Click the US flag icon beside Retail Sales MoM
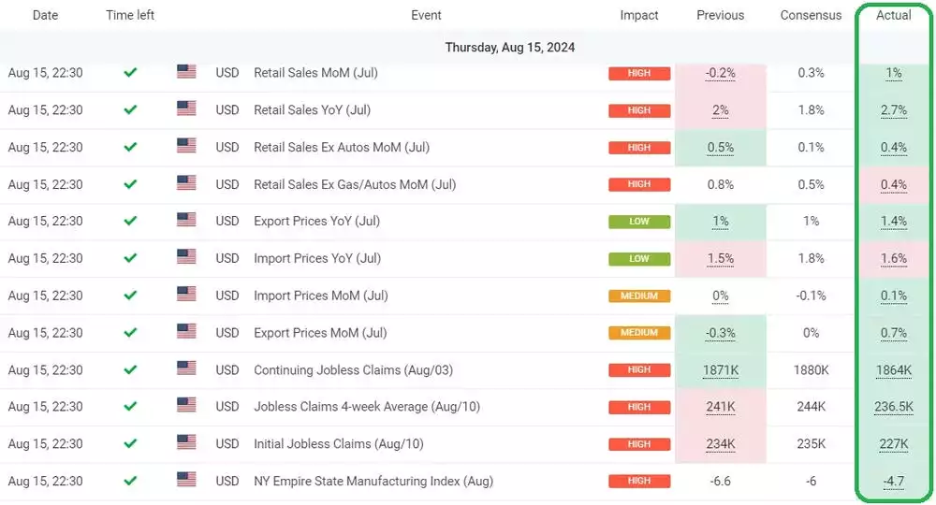936x505 pixels. 186,72
